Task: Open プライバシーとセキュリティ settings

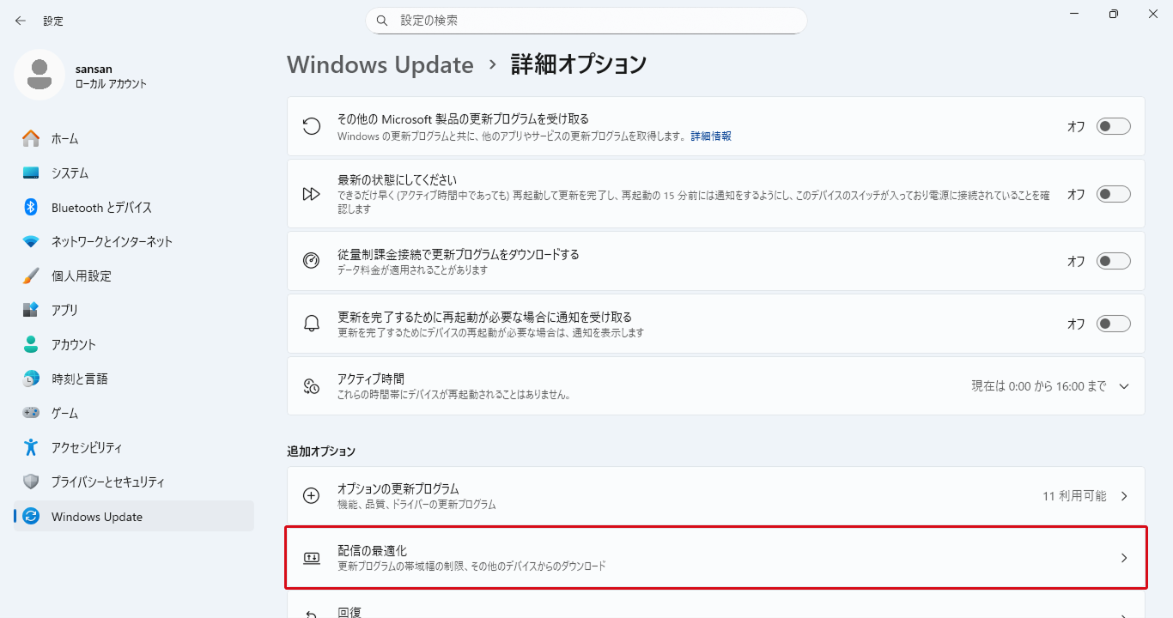Action: (x=134, y=482)
